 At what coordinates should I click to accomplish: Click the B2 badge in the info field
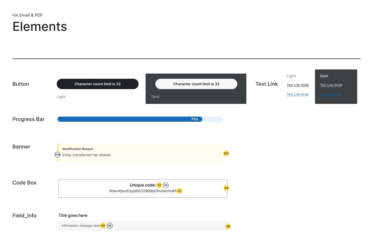(110, 226)
